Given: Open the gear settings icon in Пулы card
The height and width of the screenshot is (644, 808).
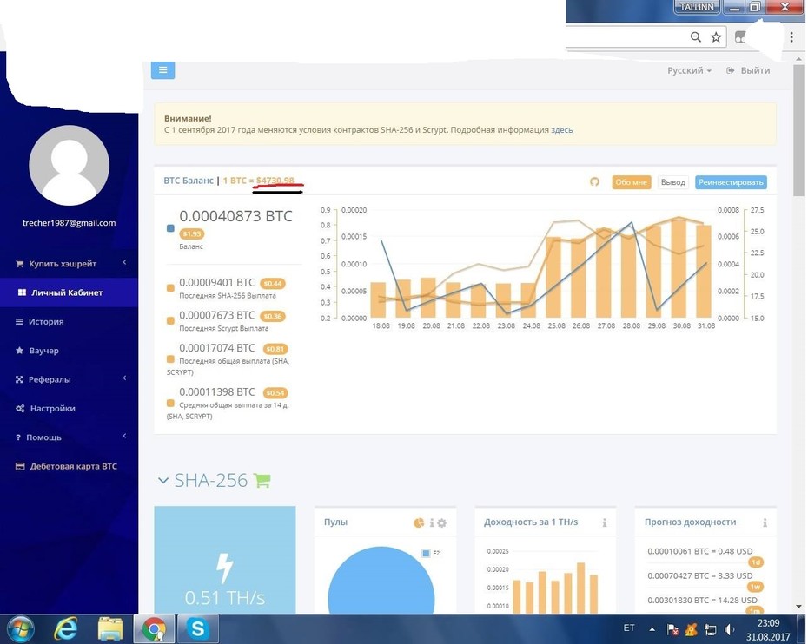Looking at the screenshot, I should point(441,523).
